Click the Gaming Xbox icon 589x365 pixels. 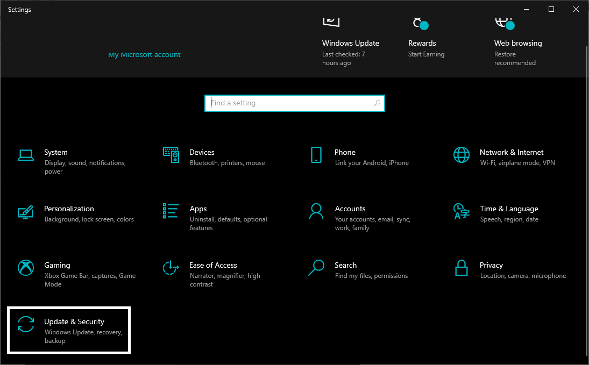[x=25, y=268]
